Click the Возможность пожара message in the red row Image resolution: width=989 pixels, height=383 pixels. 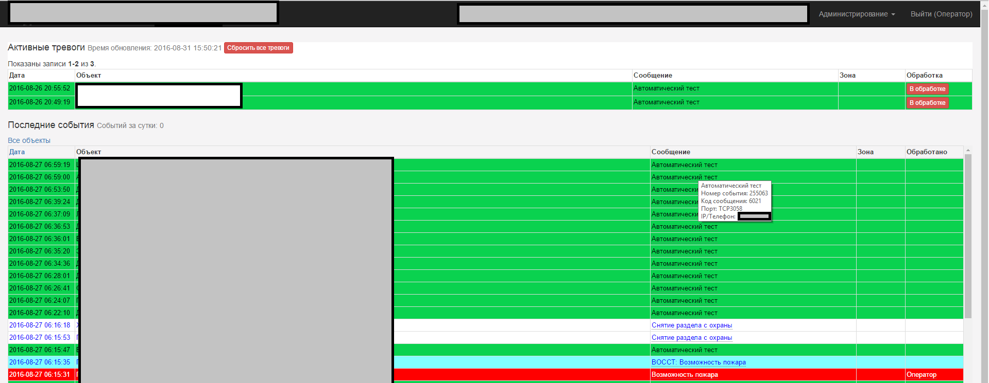coord(684,375)
